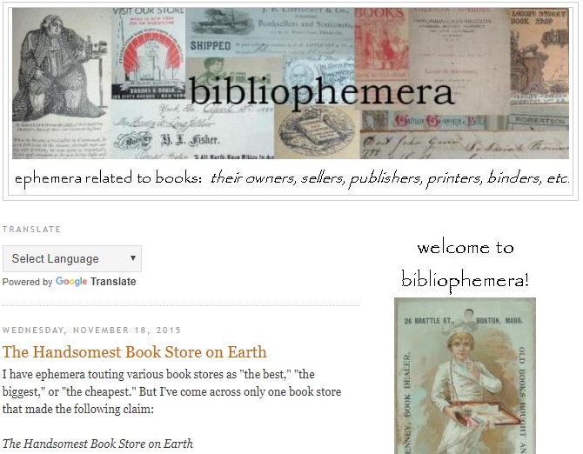
Task: Click the Select Language dropdown arrow
Action: (x=133, y=257)
